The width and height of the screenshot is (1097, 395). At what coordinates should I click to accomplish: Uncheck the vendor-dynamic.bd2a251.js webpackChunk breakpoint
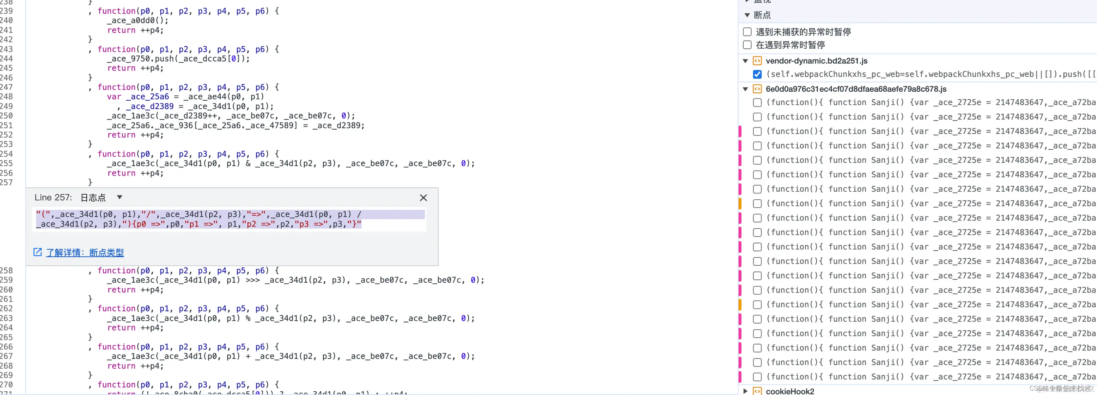tap(757, 74)
